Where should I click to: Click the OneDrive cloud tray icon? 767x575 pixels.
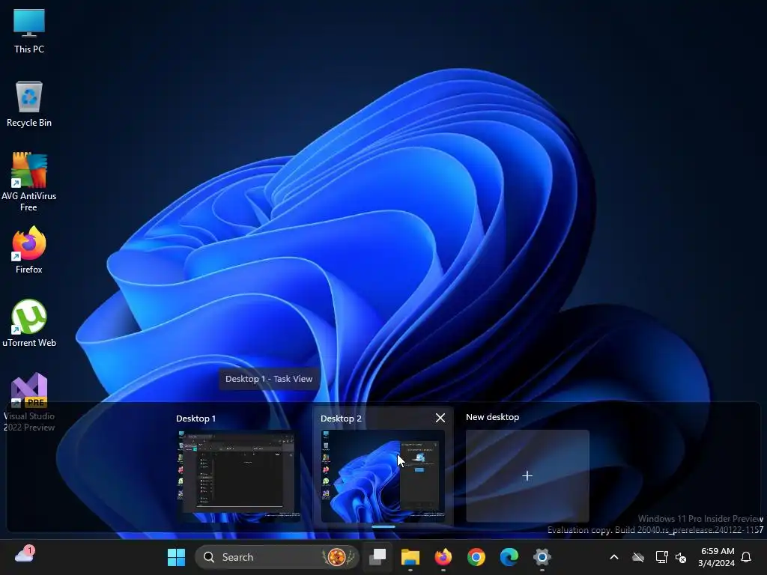click(x=638, y=557)
